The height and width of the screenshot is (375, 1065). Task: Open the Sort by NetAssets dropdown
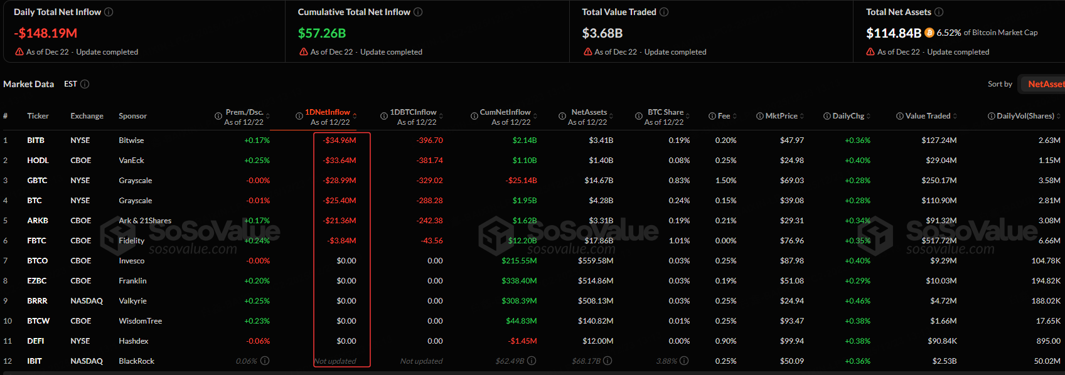click(x=1043, y=84)
